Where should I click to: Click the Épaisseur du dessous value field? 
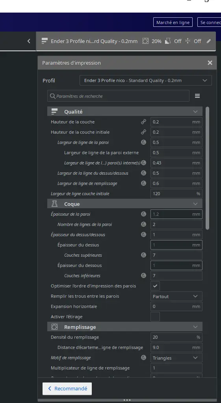(x=176, y=265)
